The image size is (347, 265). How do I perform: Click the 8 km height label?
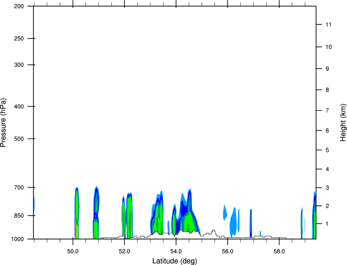[327, 90]
